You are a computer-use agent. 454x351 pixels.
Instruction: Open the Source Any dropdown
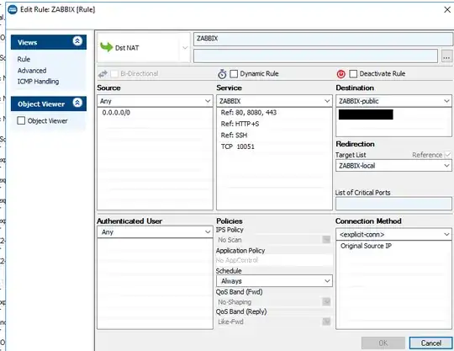click(x=155, y=101)
